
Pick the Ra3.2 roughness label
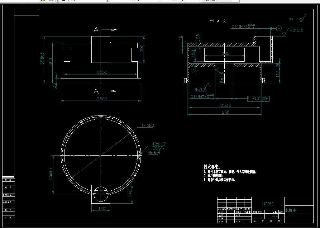click(x=200, y=89)
